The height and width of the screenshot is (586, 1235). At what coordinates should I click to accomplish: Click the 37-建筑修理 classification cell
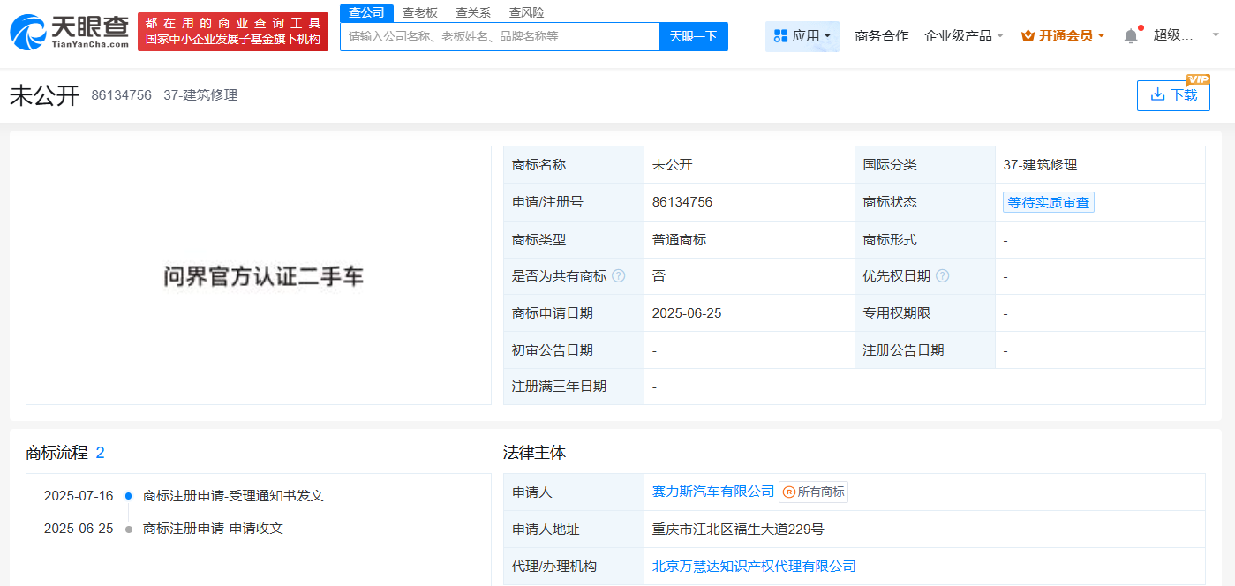click(x=1040, y=165)
